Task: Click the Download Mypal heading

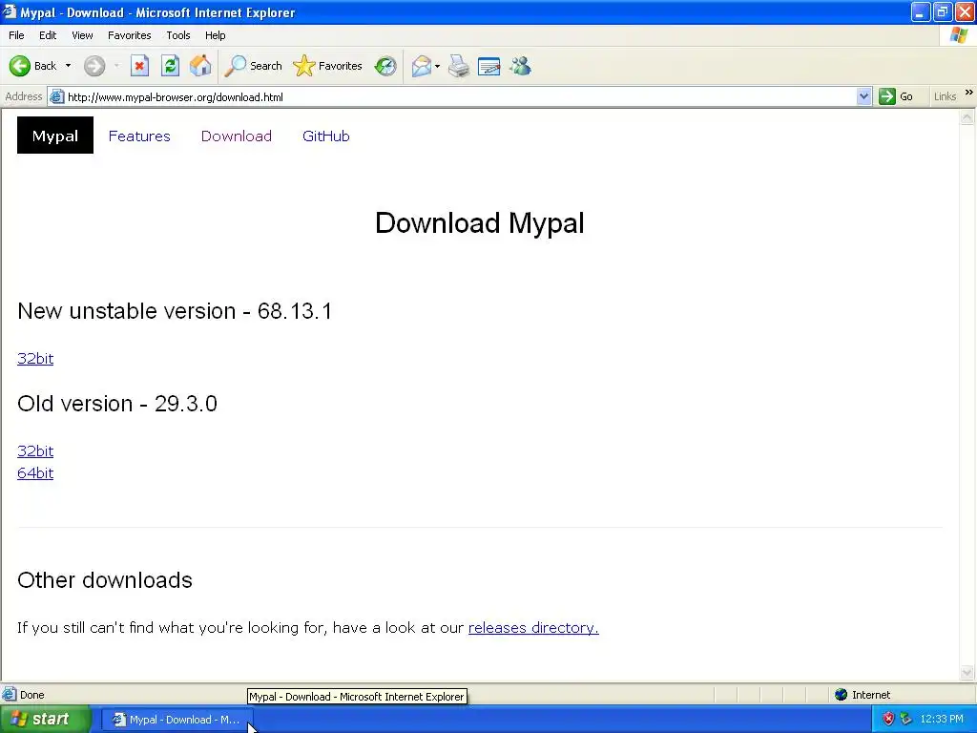Action: point(479,223)
